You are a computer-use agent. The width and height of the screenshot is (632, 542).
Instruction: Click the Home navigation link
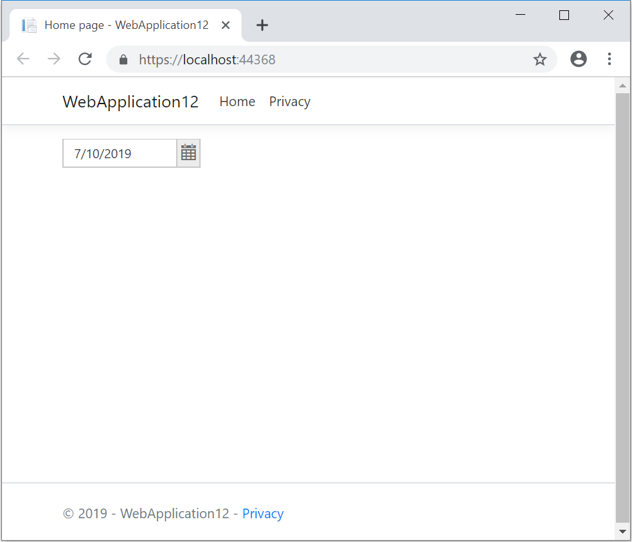(237, 102)
